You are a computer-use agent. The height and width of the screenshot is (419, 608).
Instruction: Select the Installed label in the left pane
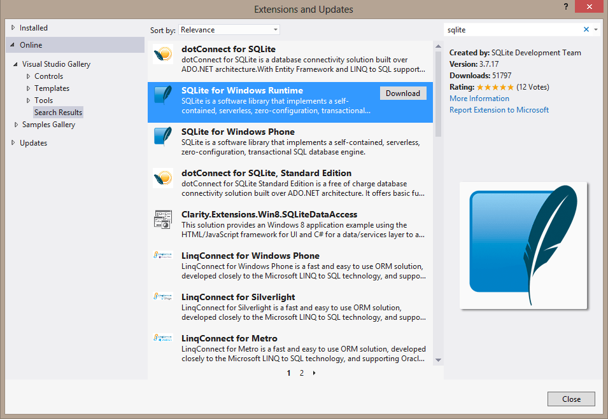(x=34, y=28)
